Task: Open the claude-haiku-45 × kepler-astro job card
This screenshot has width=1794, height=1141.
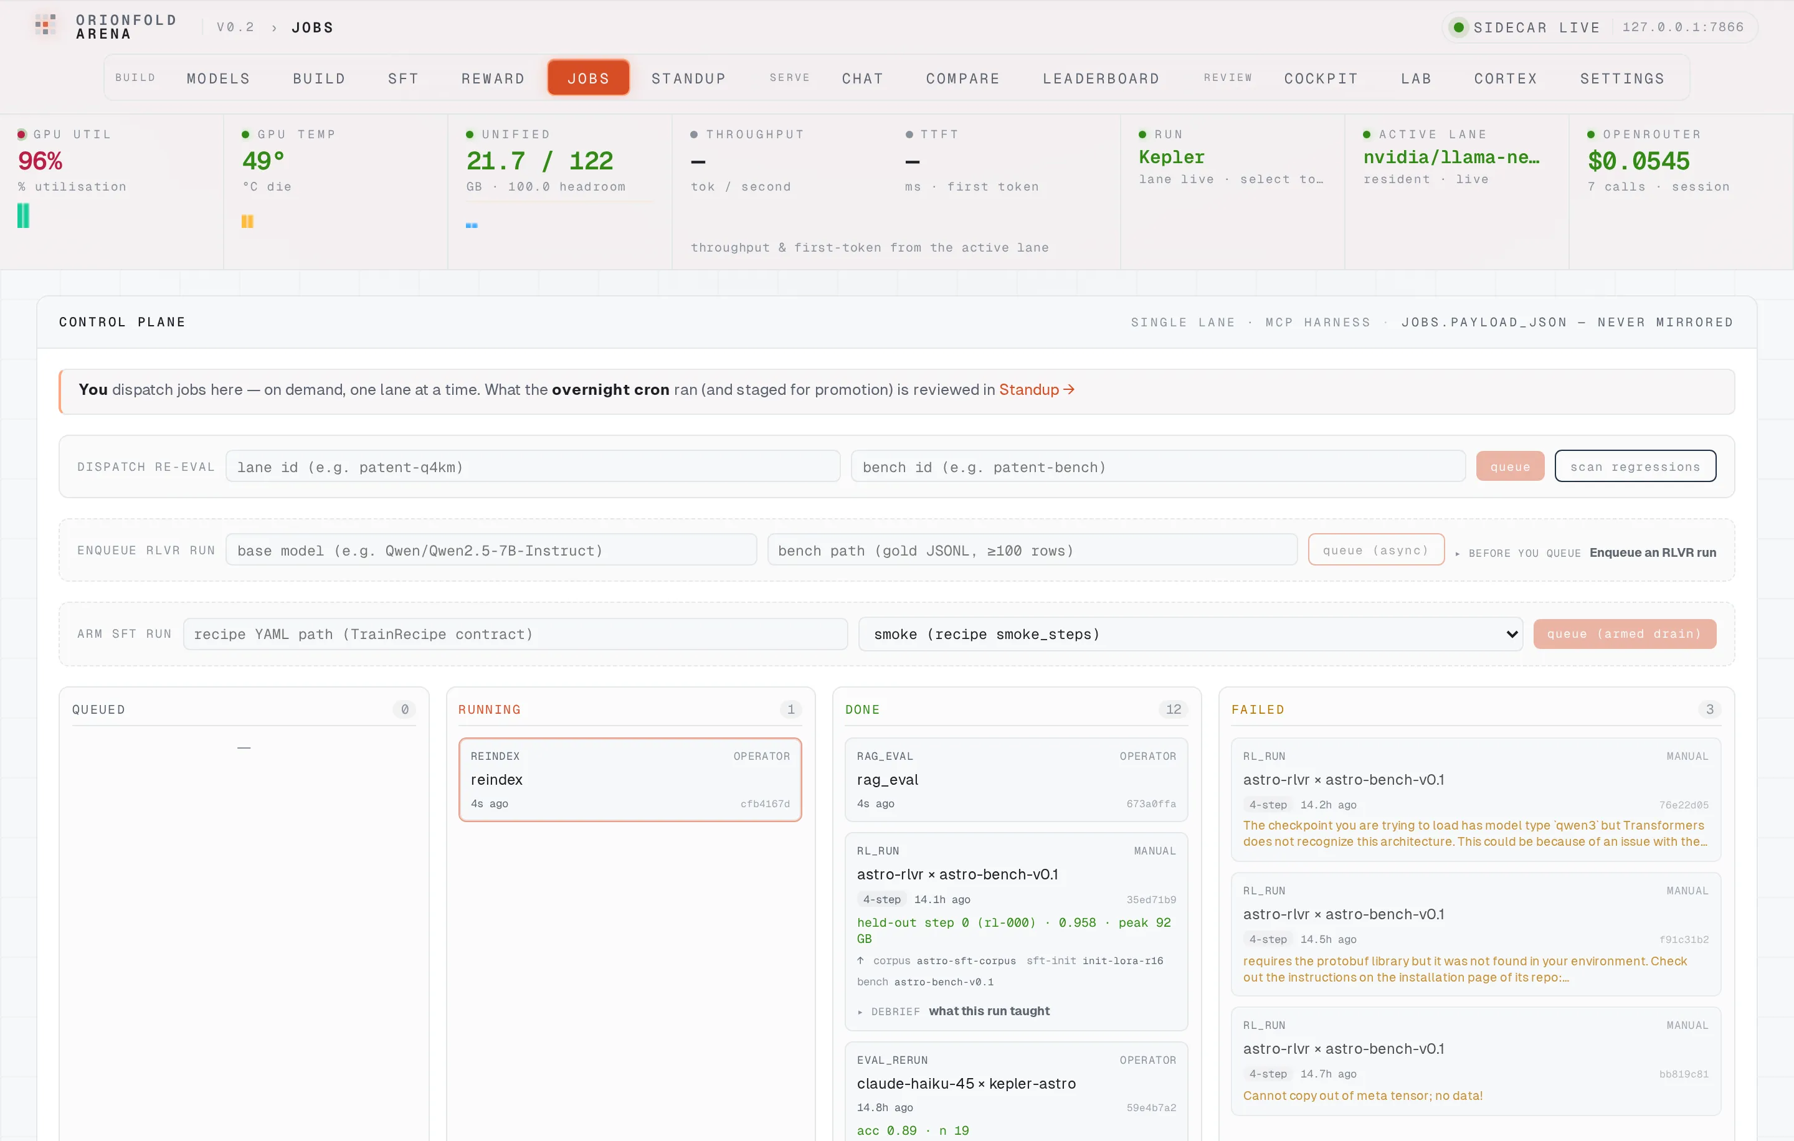Action: pyautogui.click(x=1015, y=1091)
